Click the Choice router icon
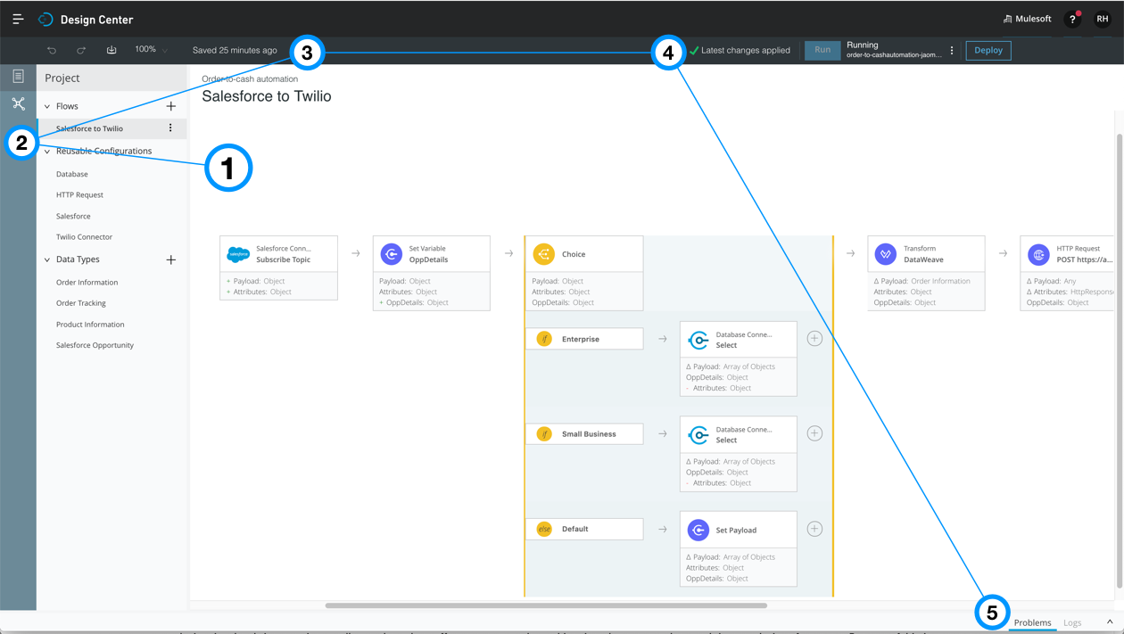 pos(543,254)
